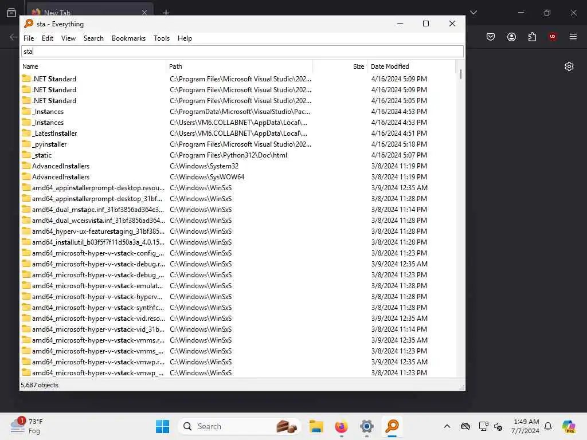587x440 pixels.
Task: Close the Firefox New Tab tab
Action: tap(144, 13)
